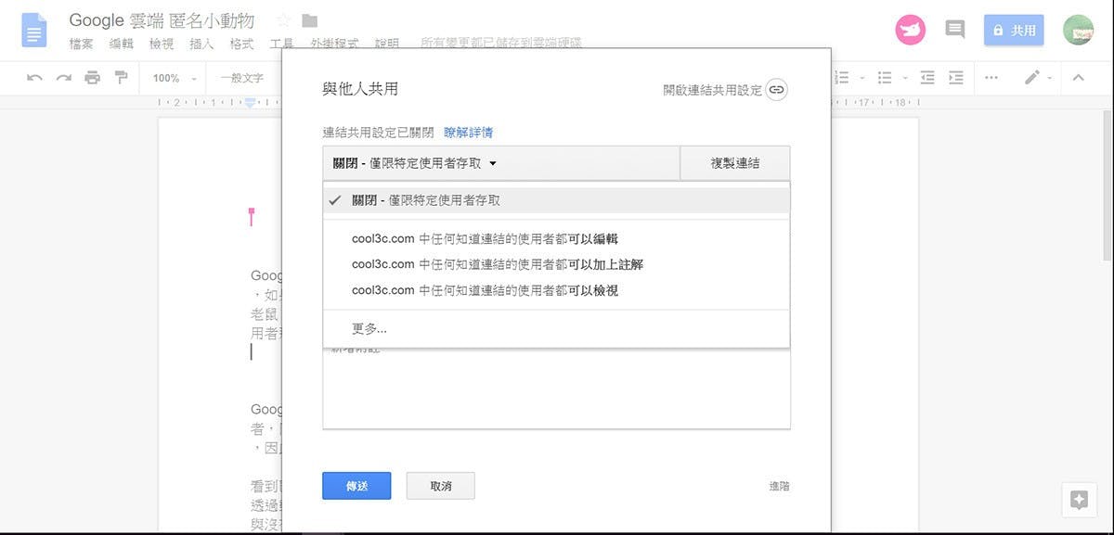This screenshot has height=535, width=1114.
Task: Open comment history icon
Action: click(x=954, y=30)
